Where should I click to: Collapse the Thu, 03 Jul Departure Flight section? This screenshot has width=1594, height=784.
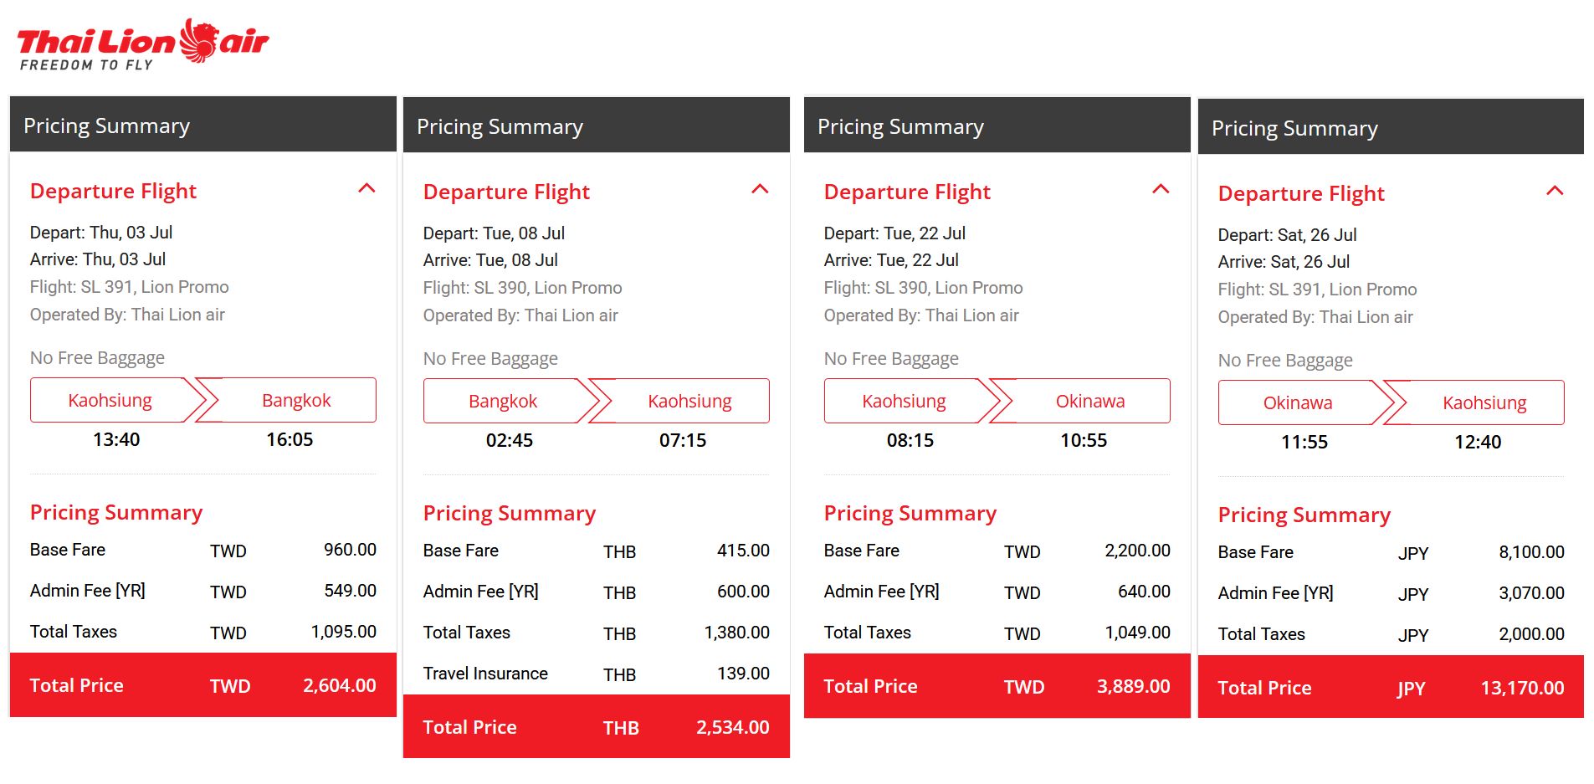pyautogui.click(x=366, y=189)
